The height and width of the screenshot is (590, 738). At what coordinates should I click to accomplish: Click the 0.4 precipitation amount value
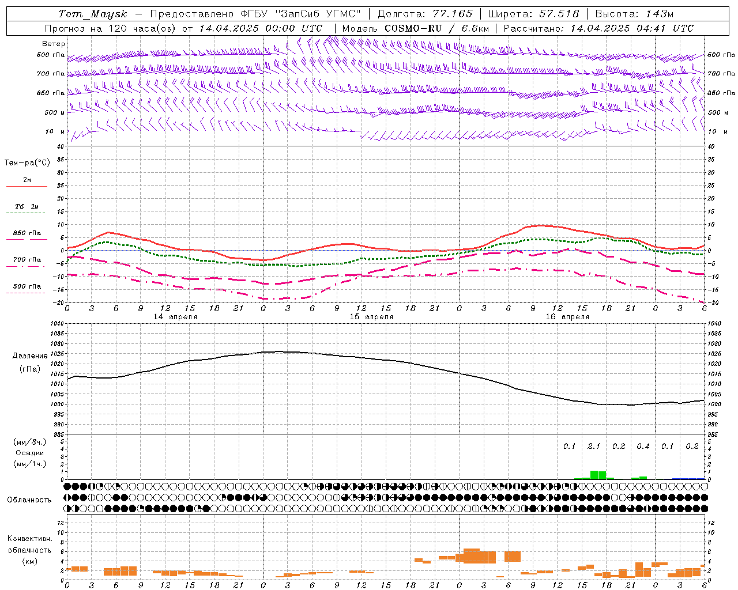click(x=643, y=447)
